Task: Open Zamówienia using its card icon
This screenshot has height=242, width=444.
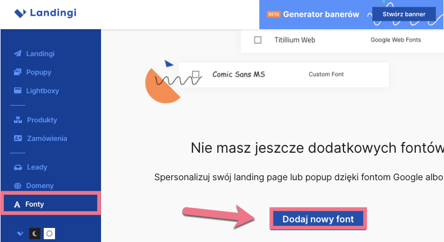Action: [x=18, y=138]
